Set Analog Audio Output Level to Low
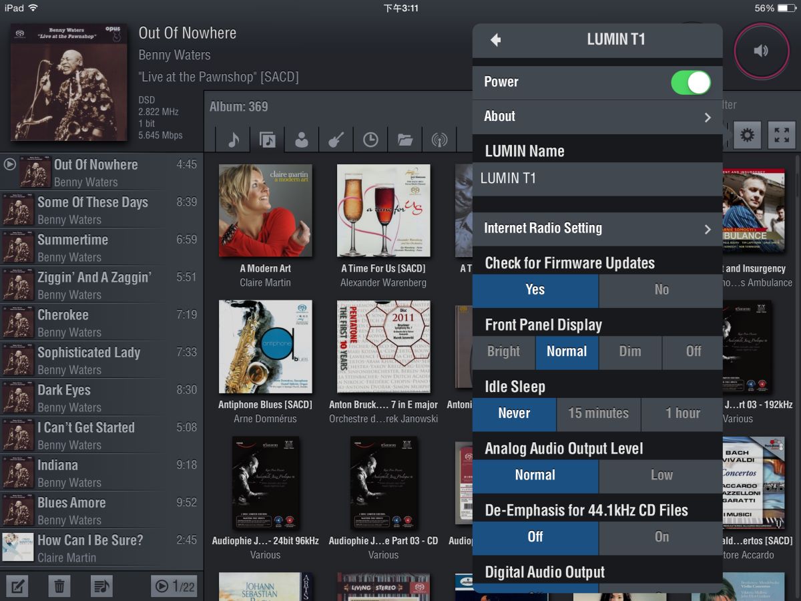 661,475
